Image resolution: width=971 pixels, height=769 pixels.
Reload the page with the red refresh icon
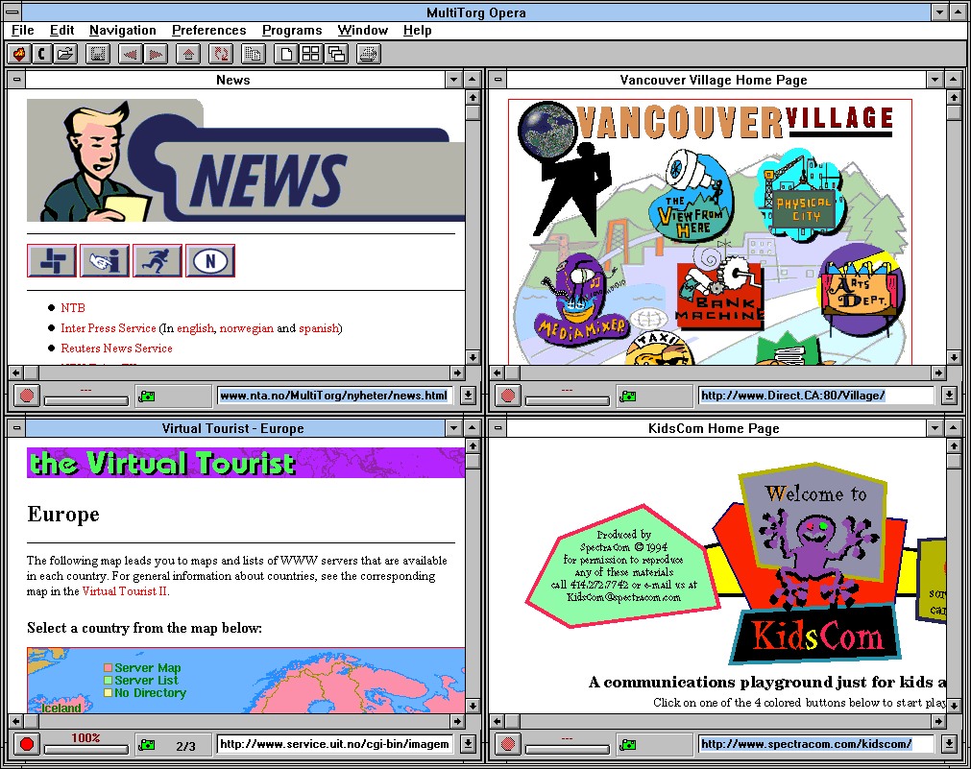[220, 54]
